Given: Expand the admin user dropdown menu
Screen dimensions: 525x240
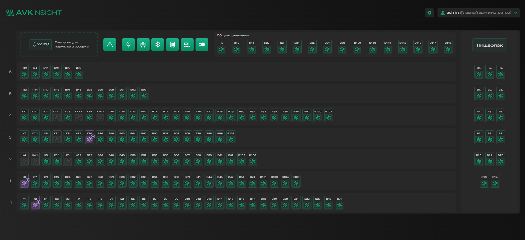Looking at the screenshot, I should [x=479, y=13].
